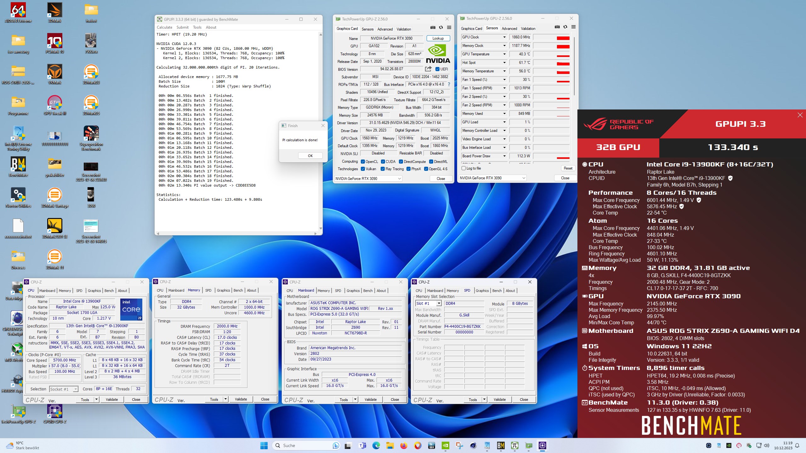Switch to Advanced tab in GPU-Z Graphics Card window

click(385, 29)
